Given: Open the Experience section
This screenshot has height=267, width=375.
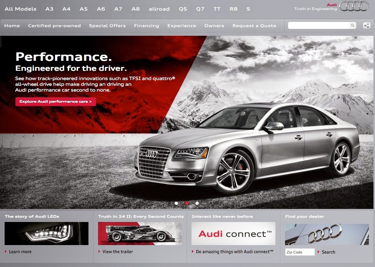Looking at the screenshot, I should [182, 26].
